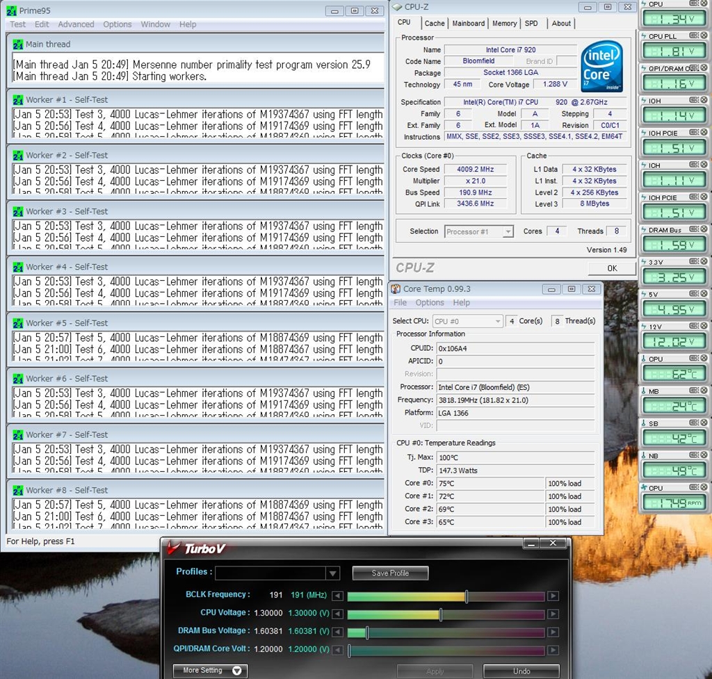Click the Save Profile button
The image size is (712, 679).
pos(390,573)
